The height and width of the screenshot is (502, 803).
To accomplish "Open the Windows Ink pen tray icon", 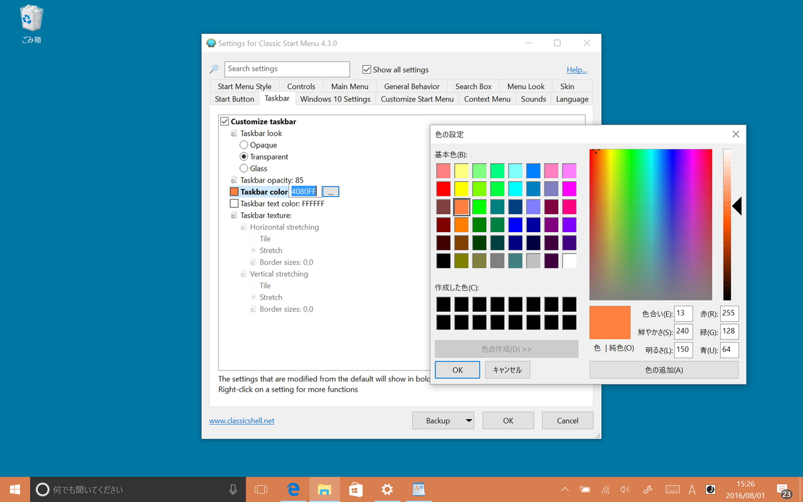I will 648,489.
